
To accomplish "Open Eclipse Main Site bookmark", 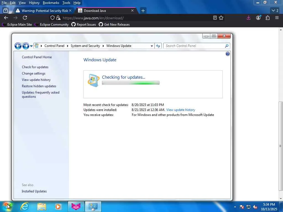I will [x=17, y=25].
